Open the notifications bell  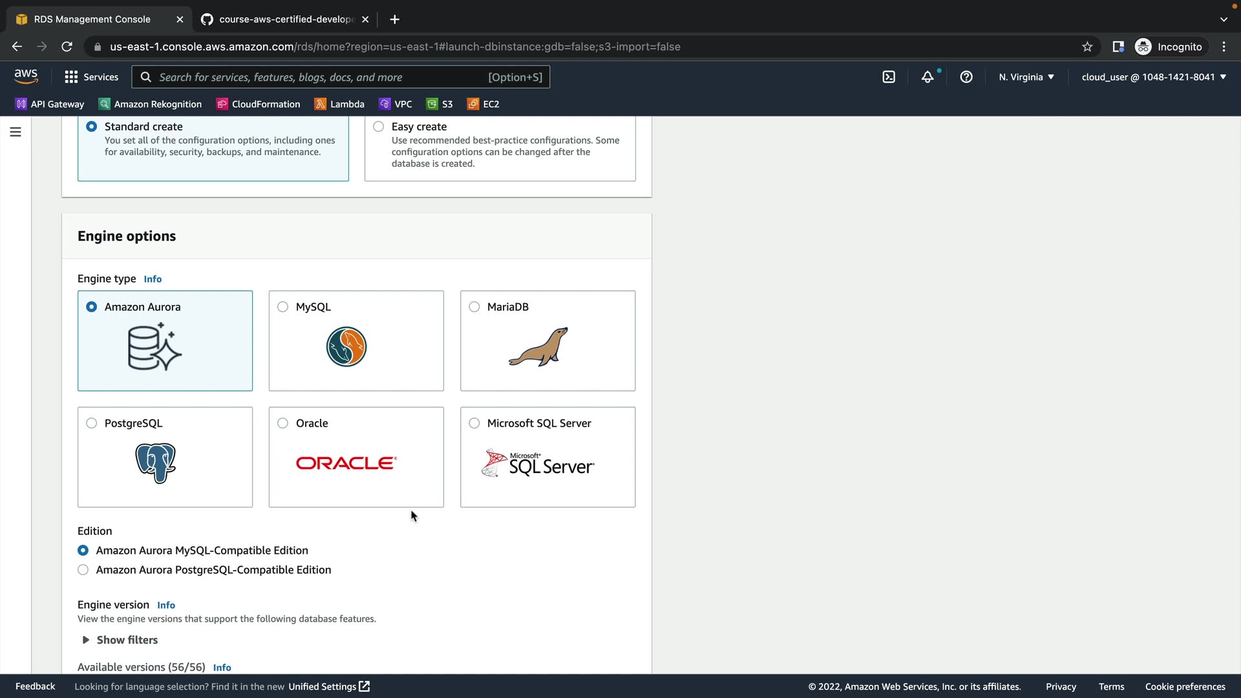928,77
